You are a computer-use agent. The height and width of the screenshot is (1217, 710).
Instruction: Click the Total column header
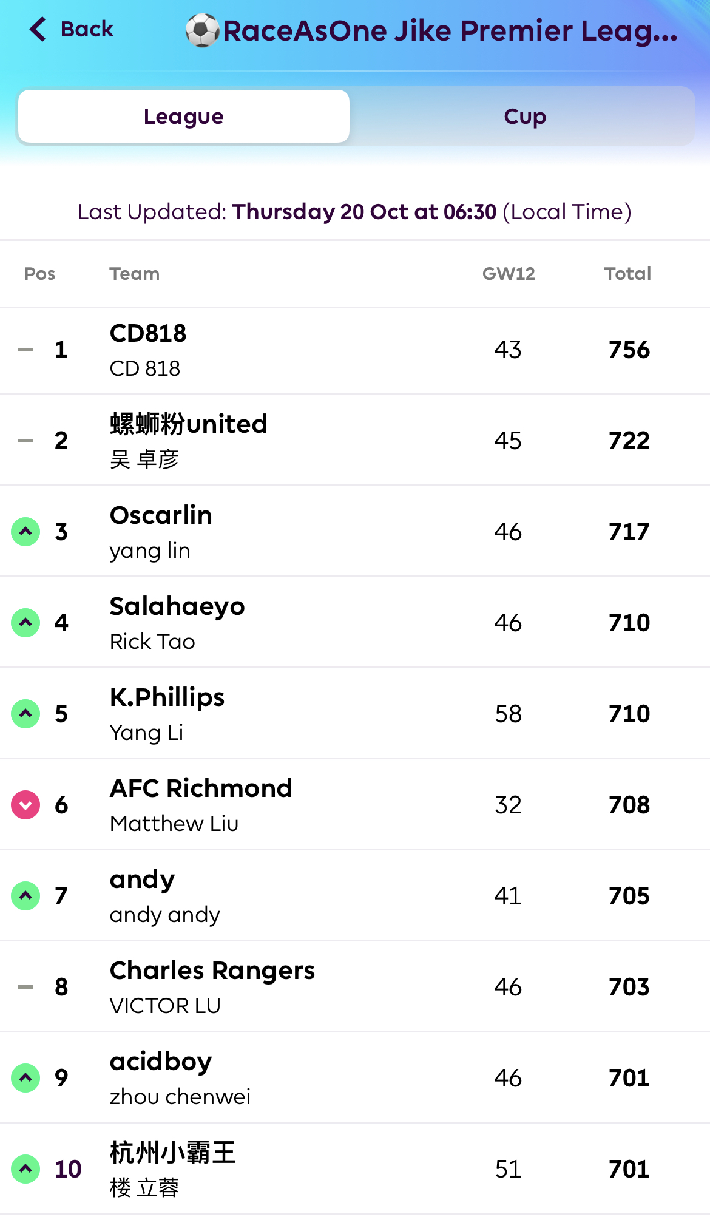[627, 274]
